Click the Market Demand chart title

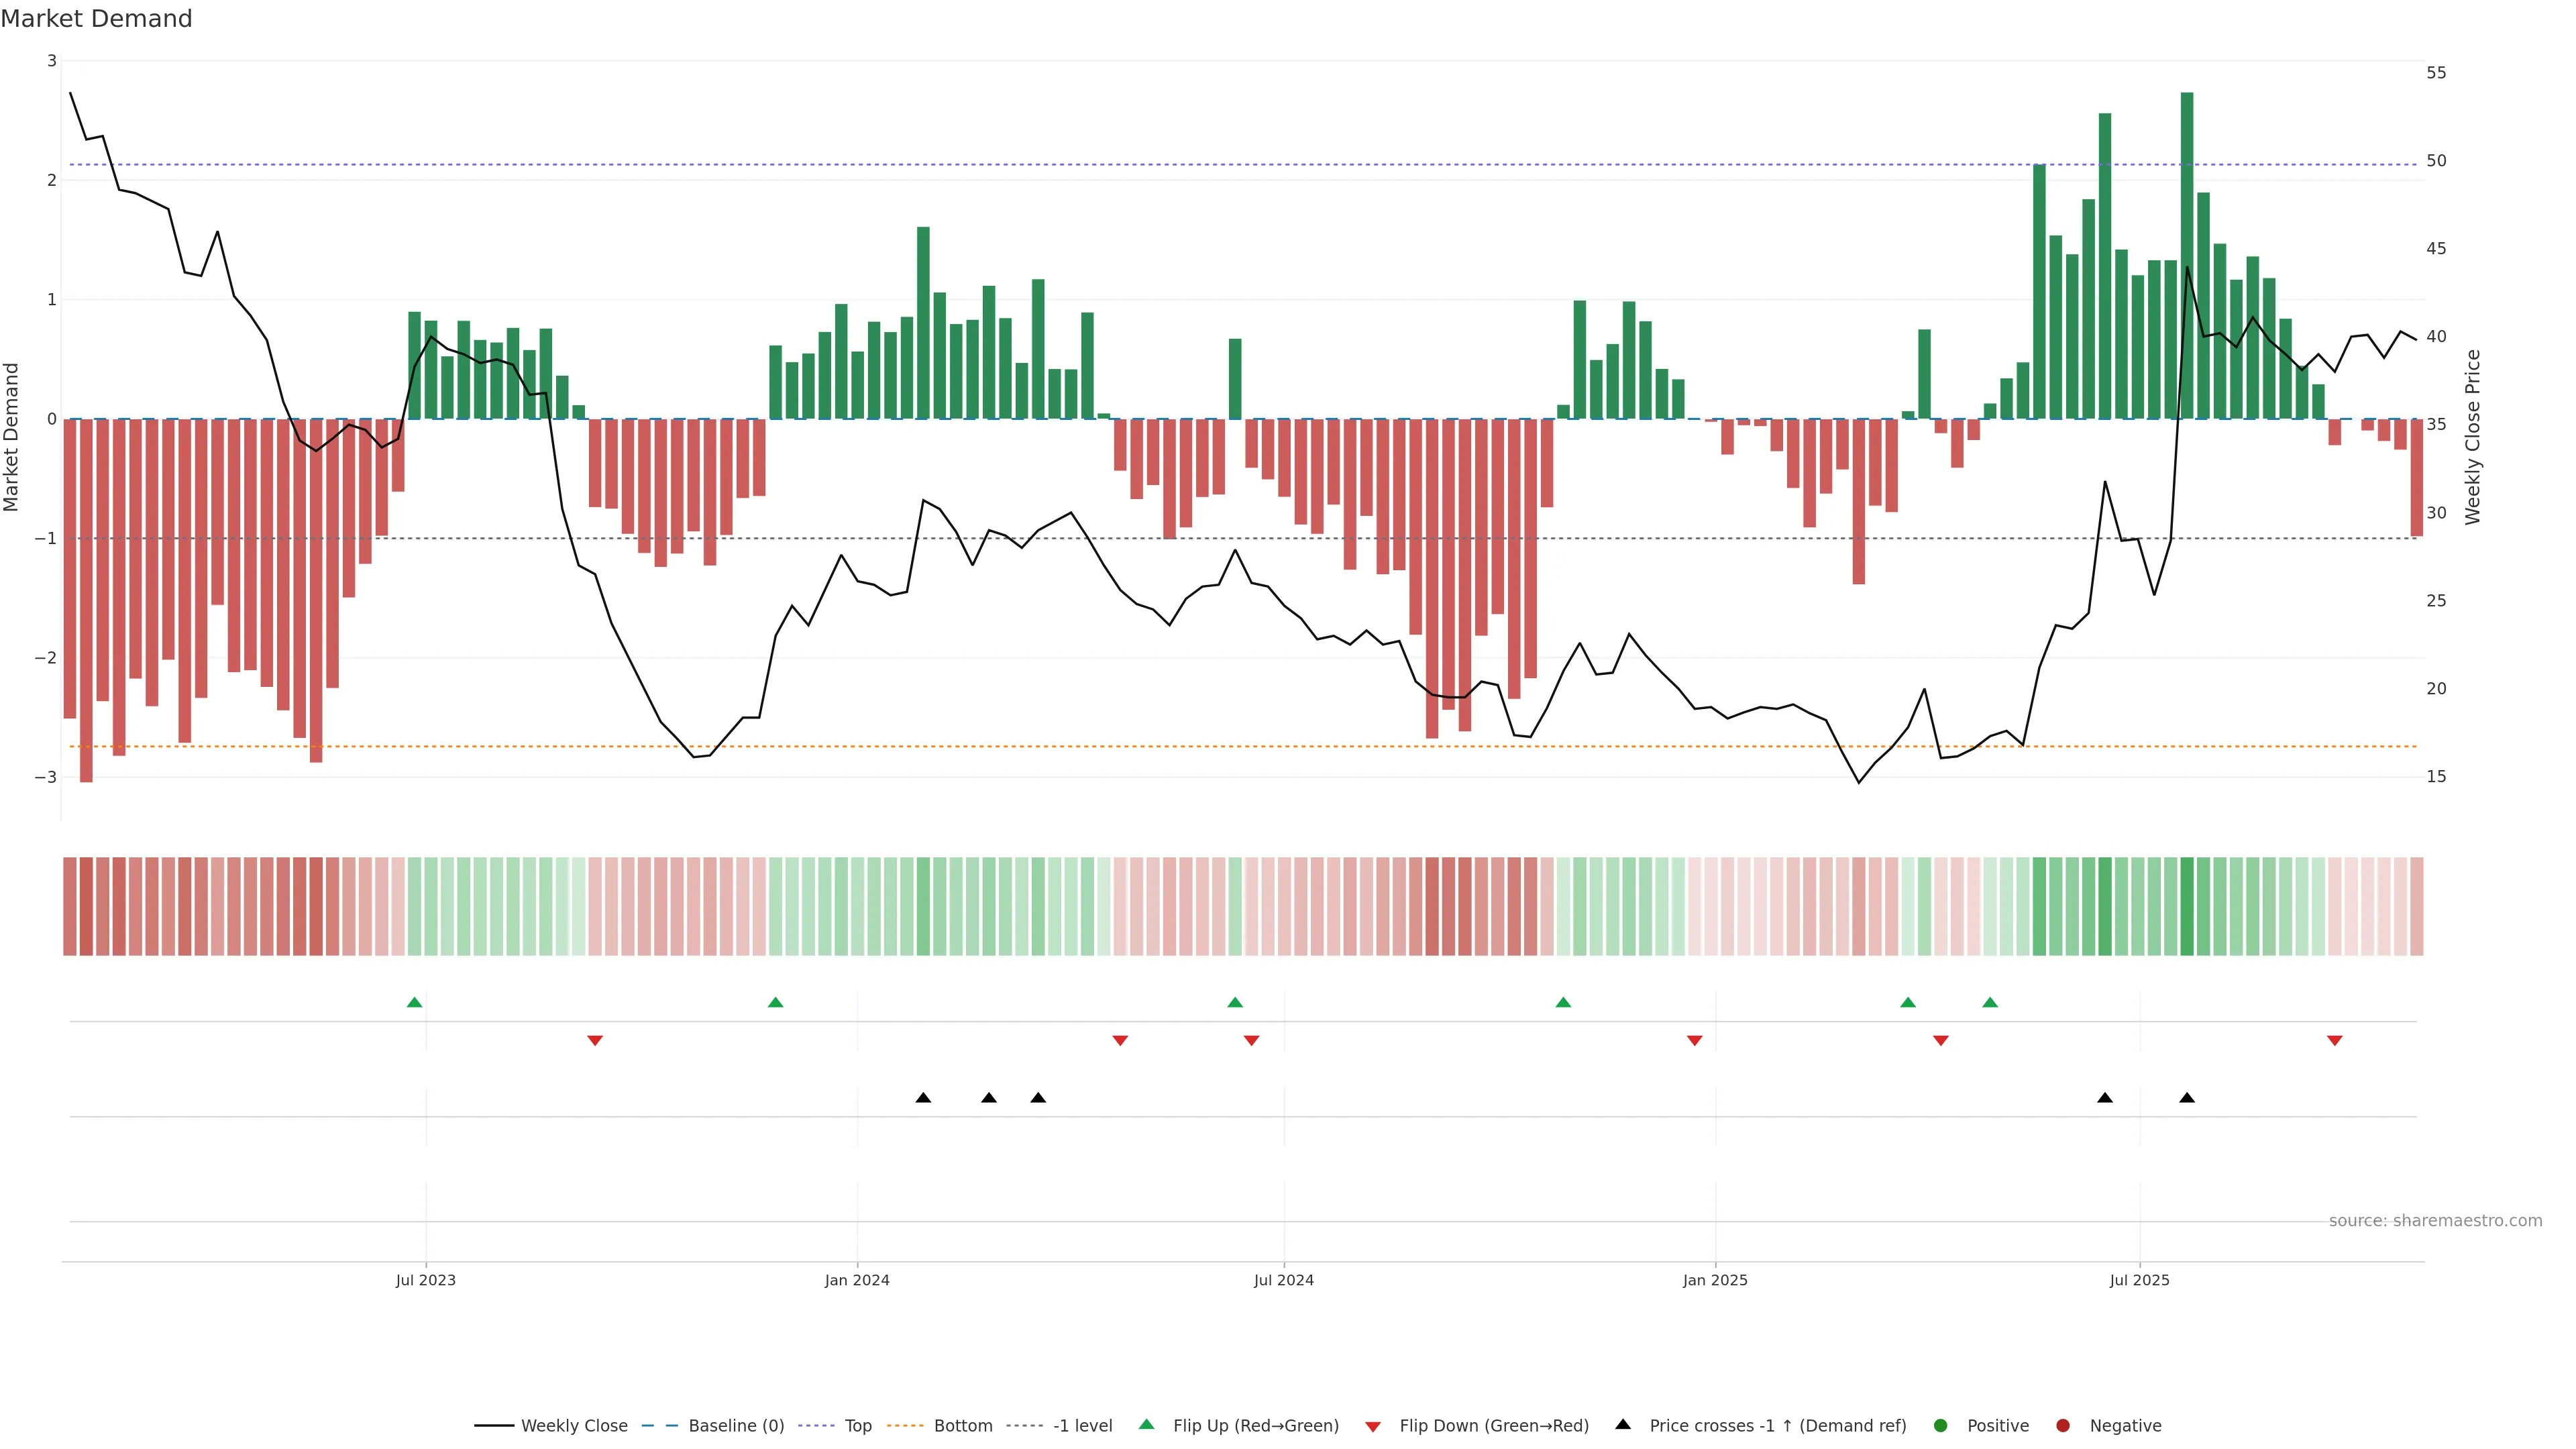tap(96, 19)
